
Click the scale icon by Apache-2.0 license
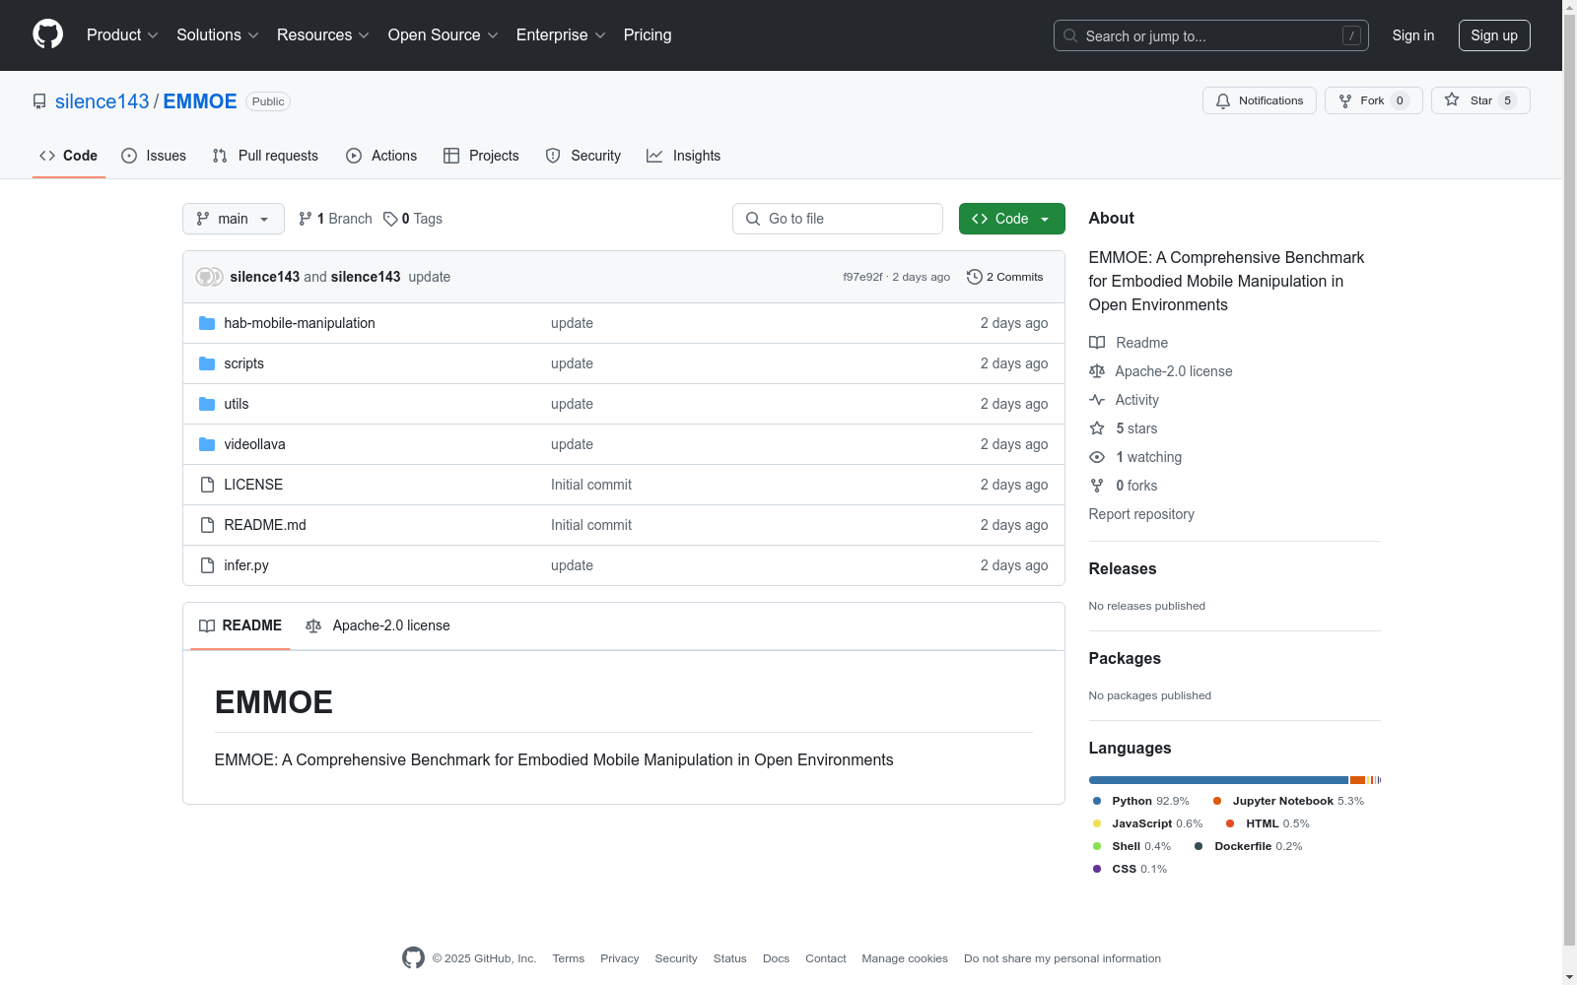point(1097,371)
